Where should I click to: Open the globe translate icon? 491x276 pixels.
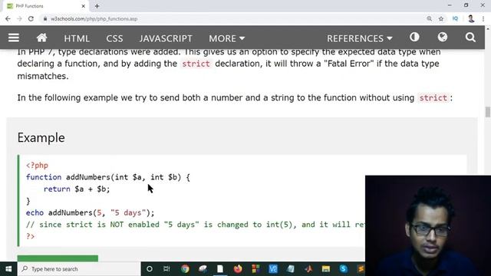tap(443, 38)
